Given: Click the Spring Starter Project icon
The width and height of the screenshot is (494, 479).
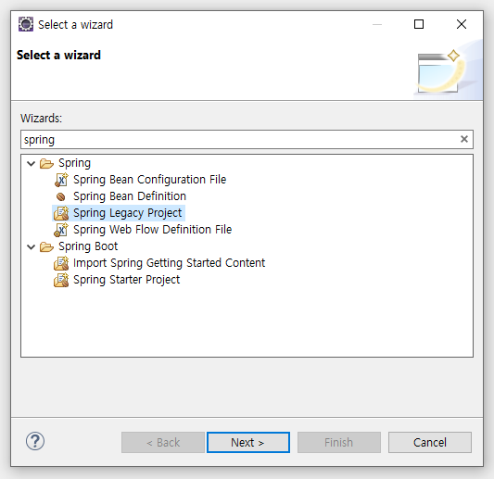Looking at the screenshot, I should tap(61, 280).
